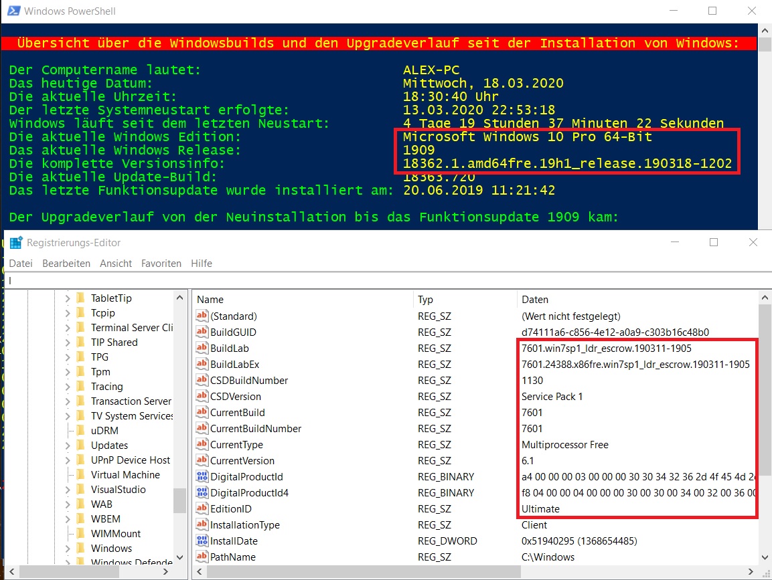Select the uDRM folder icon
The height and width of the screenshot is (580, 772).
[x=81, y=430]
